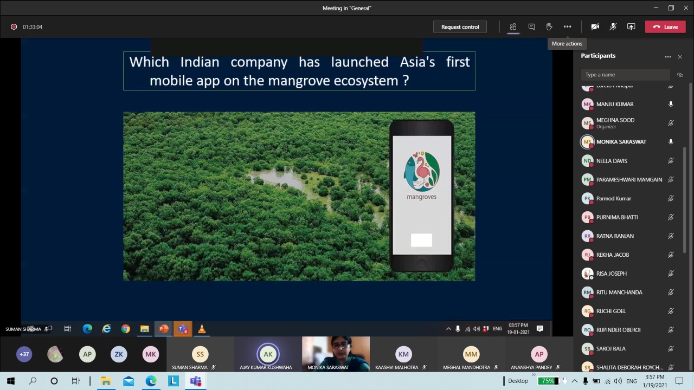694x390 pixels.
Task: Open Microsoft Edge in the taskbar
Action: (151, 381)
